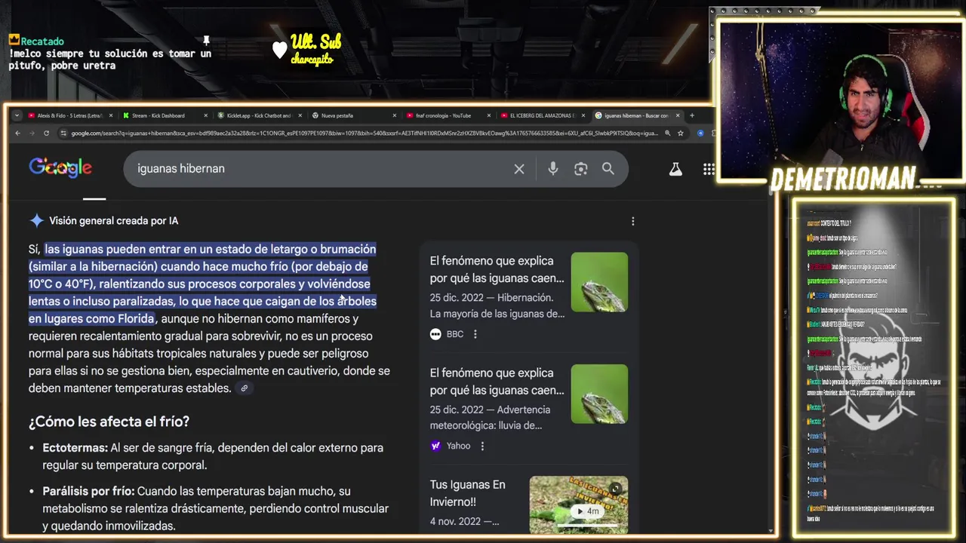Go forward in browser history

point(32,133)
